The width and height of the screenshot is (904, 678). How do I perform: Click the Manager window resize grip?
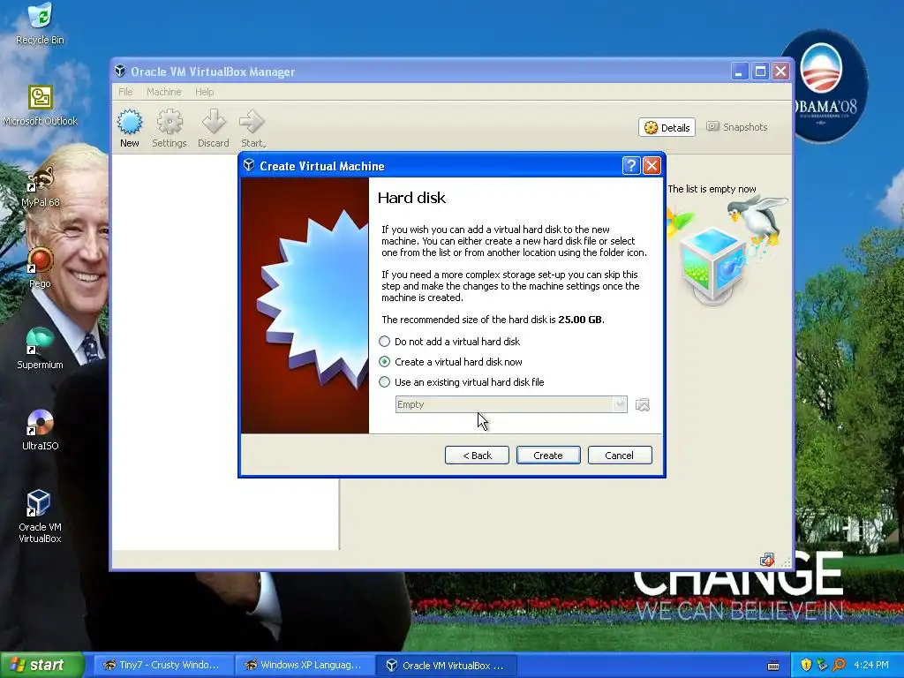pyautogui.click(x=786, y=562)
